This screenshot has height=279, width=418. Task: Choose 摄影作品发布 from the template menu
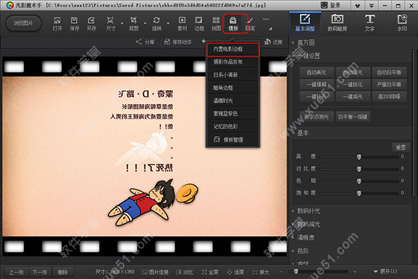233,62
